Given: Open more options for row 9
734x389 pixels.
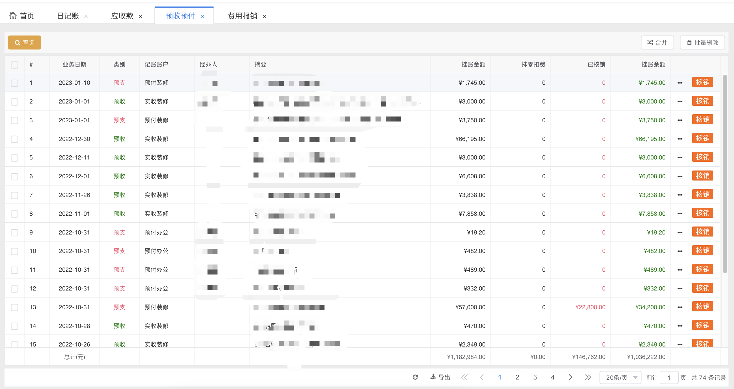Looking at the screenshot, I should (680, 232).
